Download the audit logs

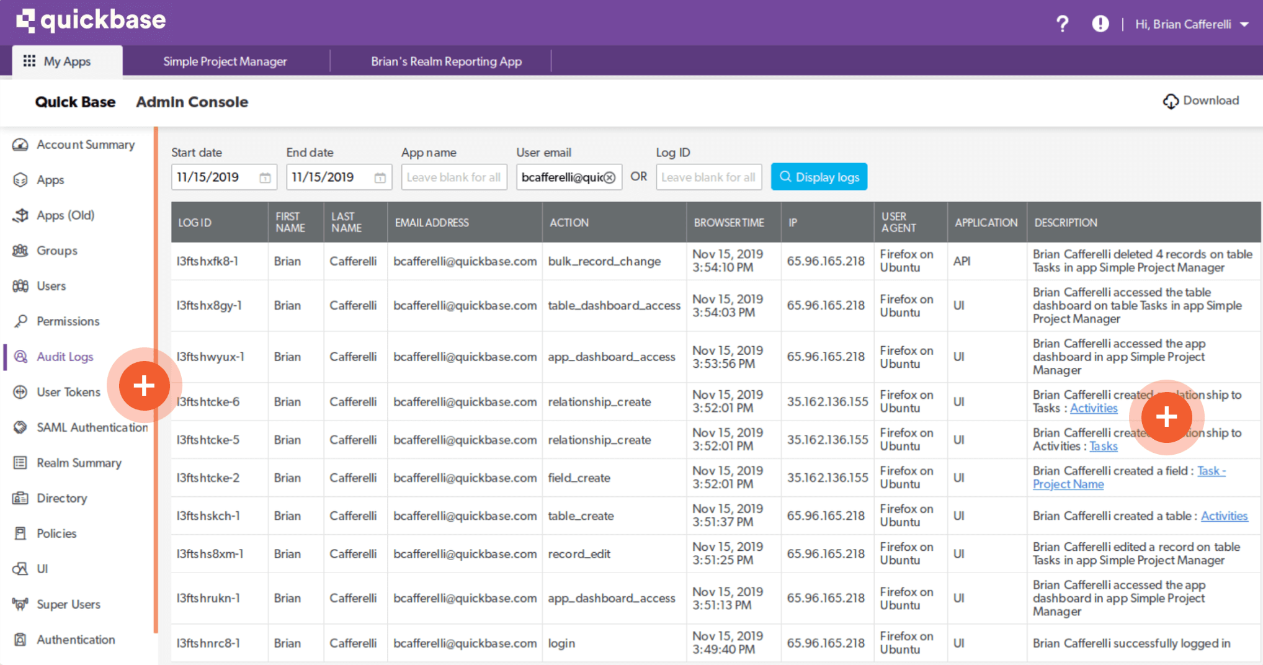tap(1201, 100)
